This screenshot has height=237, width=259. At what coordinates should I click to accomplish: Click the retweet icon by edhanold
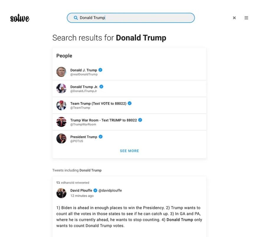58,183
